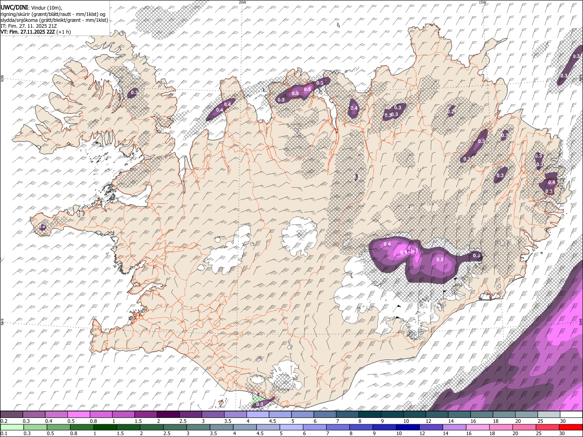Viewport: 583px width, 437px height.
Task: Pick the darkest green swatch labelled 1
Action: 105,427
